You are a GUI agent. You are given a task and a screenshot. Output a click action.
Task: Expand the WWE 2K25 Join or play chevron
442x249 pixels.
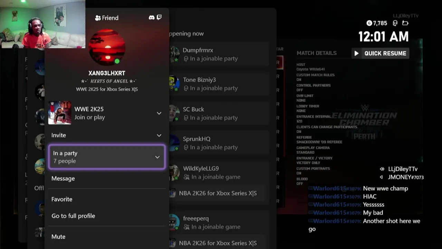tap(159, 113)
